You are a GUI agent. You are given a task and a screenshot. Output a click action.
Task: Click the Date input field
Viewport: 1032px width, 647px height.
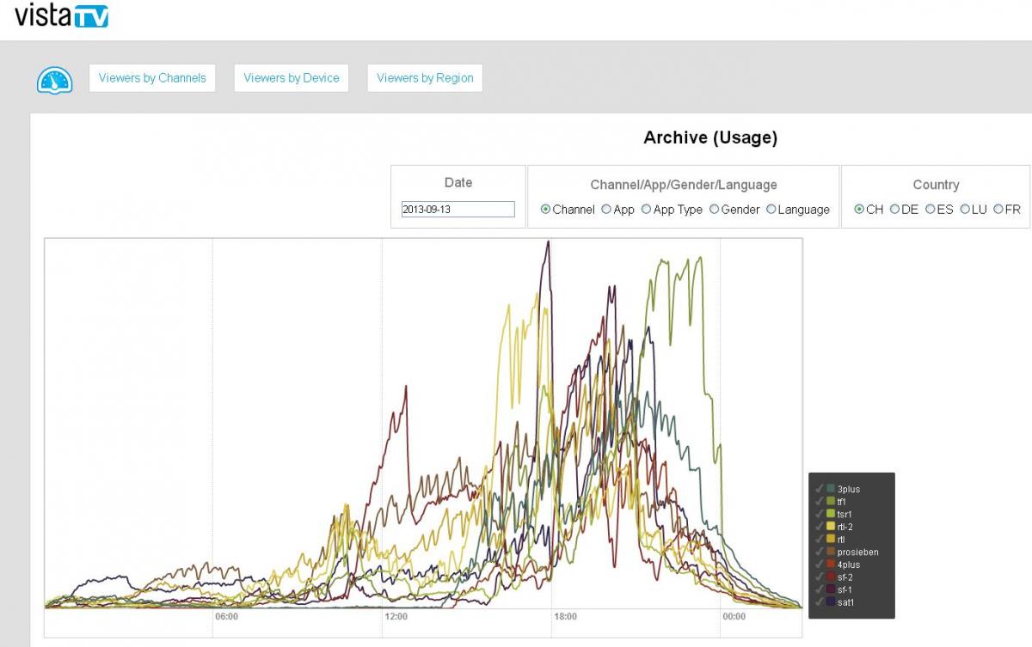coord(458,210)
